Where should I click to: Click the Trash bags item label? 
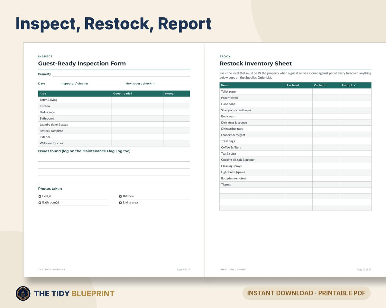(228, 141)
